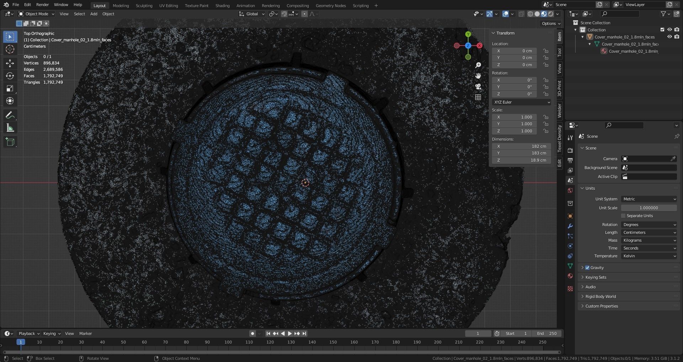Viewport: 683px width, 362px height.
Task: Open the Output properties tab icon
Action: (570, 161)
